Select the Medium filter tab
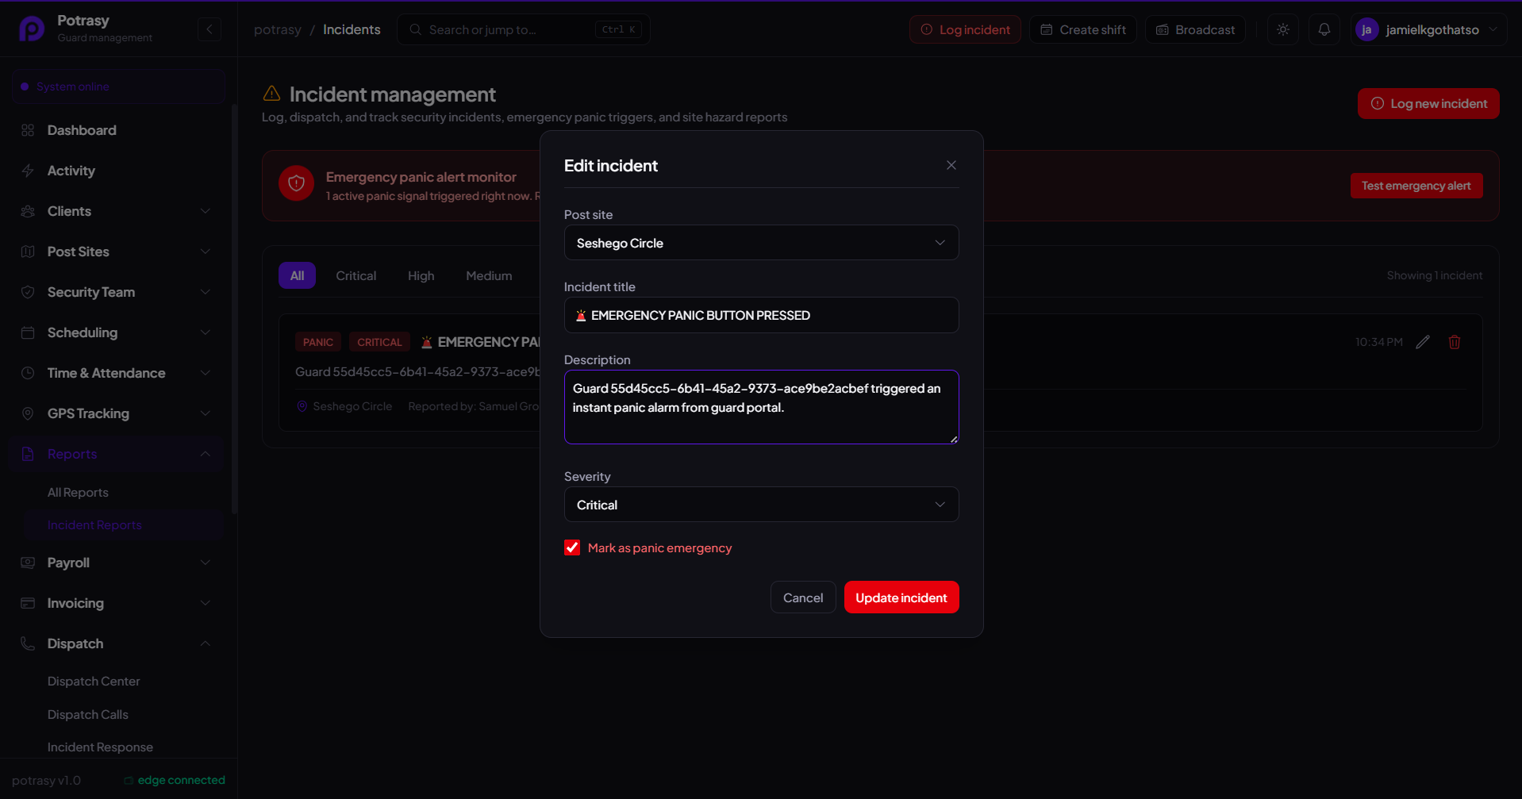This screenshot has height=799, width=1522. [x=489, y=275]
